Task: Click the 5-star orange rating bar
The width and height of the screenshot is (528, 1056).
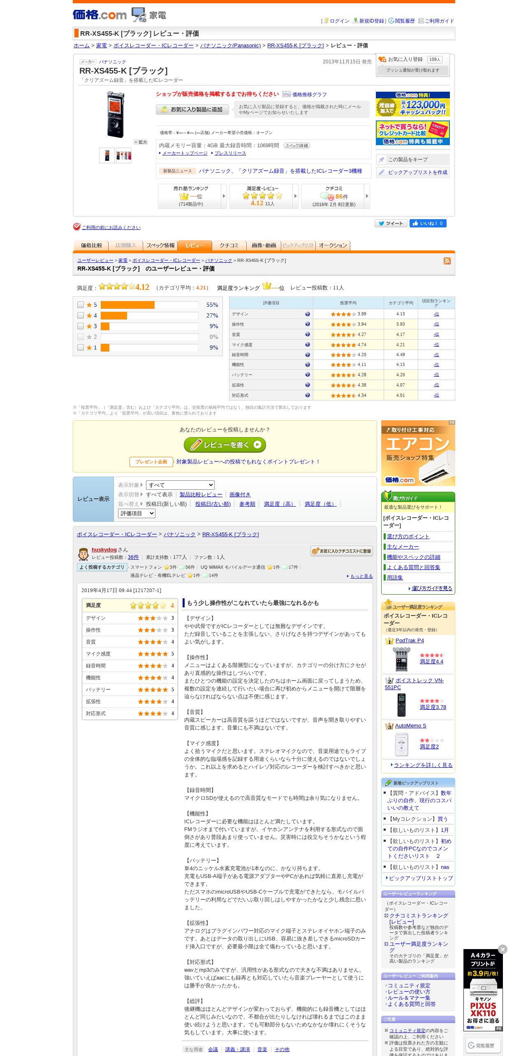Action: click(x=127, y=305)
